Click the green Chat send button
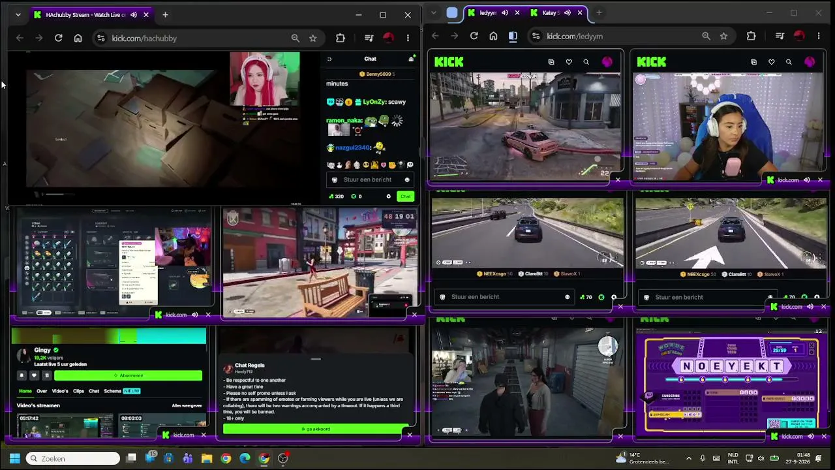Viewport: 835px width, 470px height. pos(406,196)
